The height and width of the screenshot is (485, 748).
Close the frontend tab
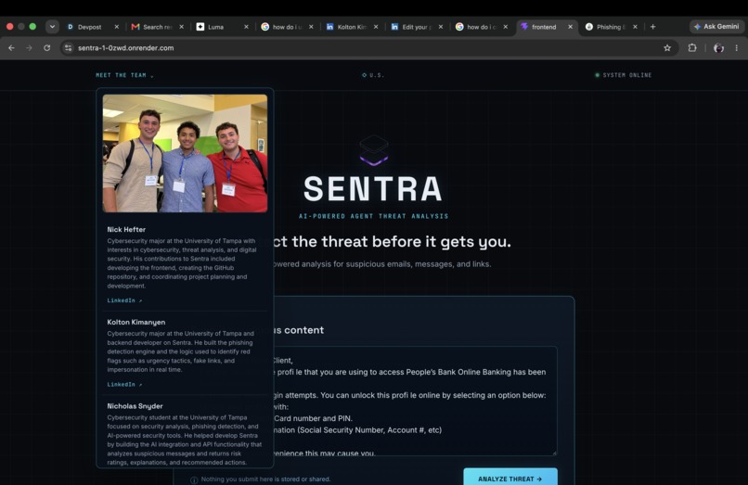(x=570, y=27)
